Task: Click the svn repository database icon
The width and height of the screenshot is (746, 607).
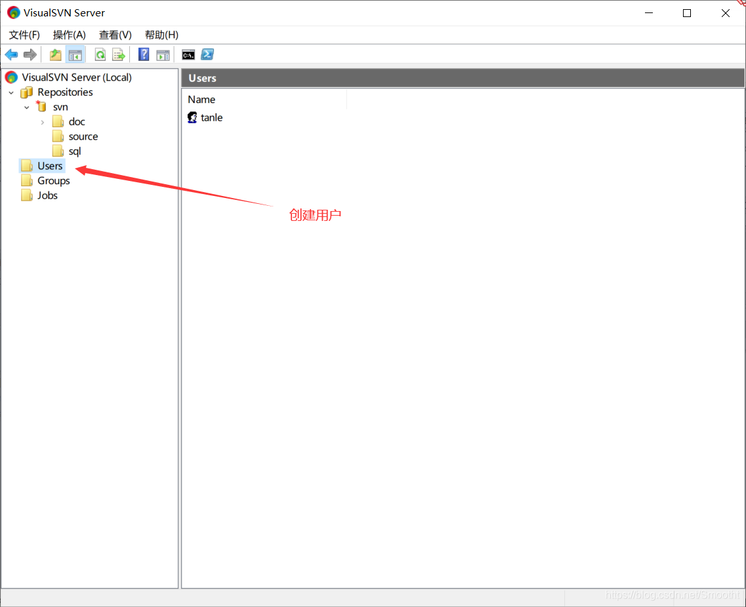Action: (42, 106)
